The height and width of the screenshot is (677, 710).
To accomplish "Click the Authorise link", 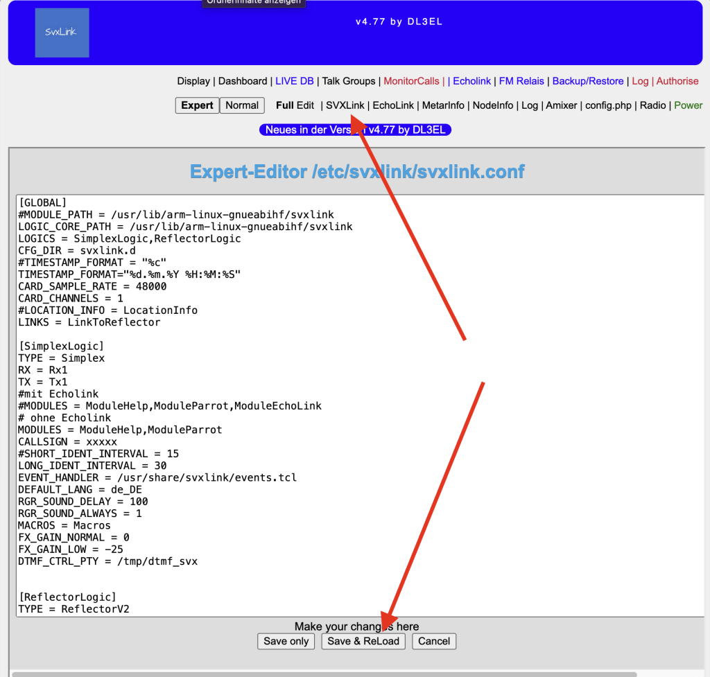I will [677, 81].
